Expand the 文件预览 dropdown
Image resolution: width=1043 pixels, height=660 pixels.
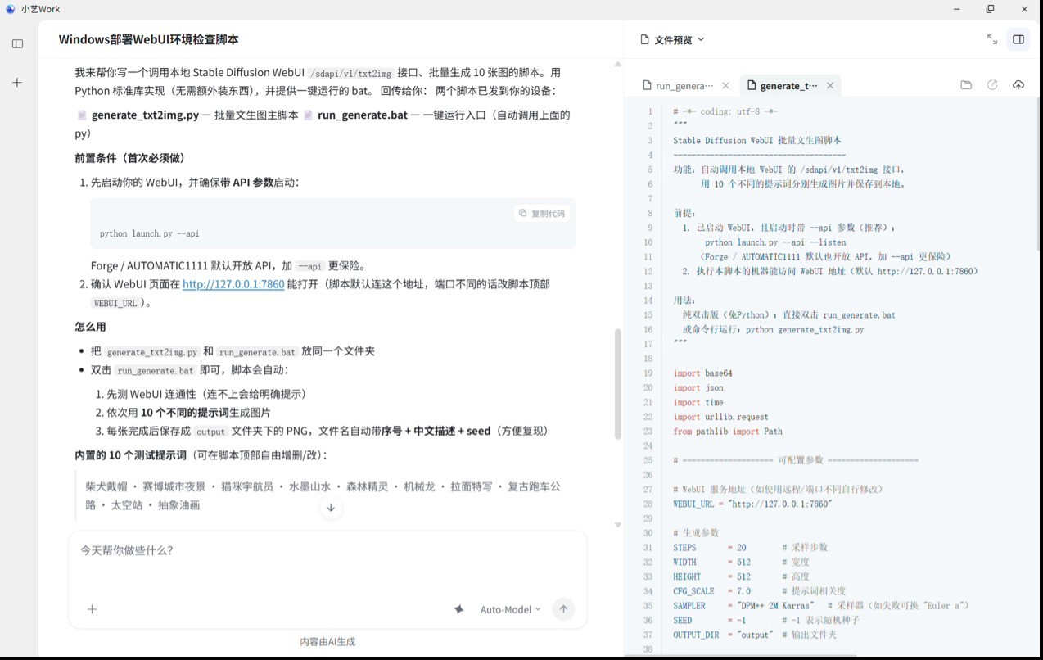pyautogui.click(x=701, y=39)
